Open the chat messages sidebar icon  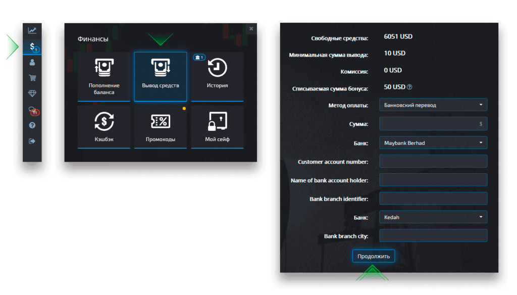[33, 110]
